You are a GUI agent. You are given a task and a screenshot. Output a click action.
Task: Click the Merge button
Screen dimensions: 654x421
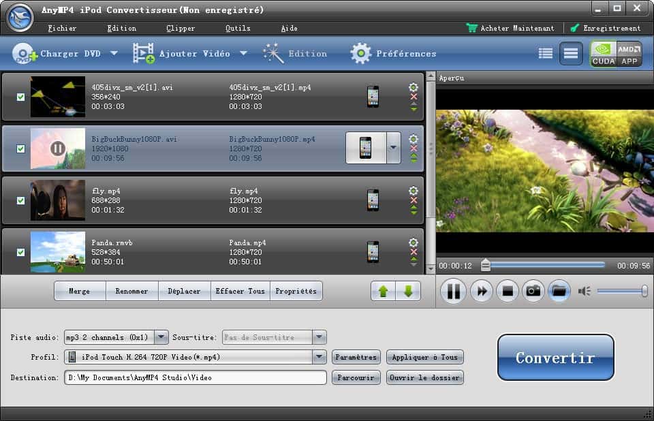point(79,291)
